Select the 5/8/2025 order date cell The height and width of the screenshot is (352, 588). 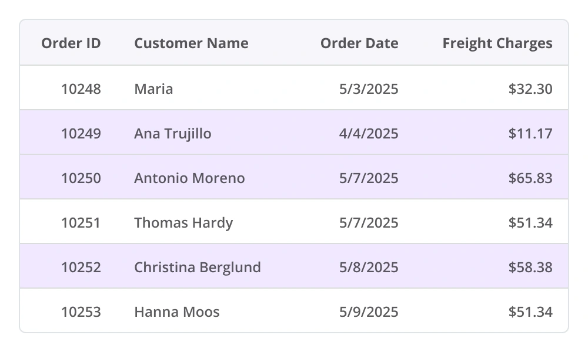tap(369, 267)
